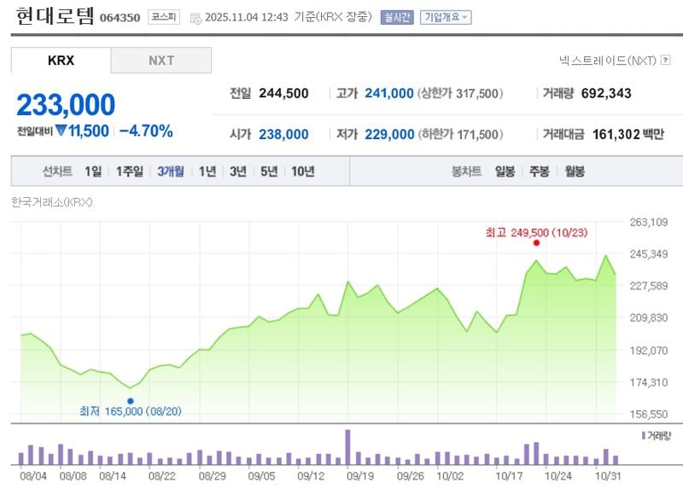Show the 10년 line chart
This screenshot has height=494, width=683.
[302, 171]
